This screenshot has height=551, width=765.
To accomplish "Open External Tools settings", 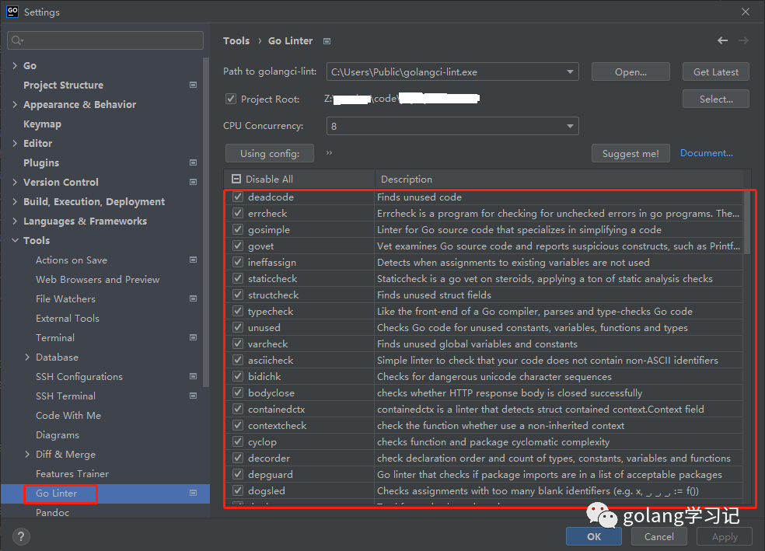I will (x=68, y=318).
